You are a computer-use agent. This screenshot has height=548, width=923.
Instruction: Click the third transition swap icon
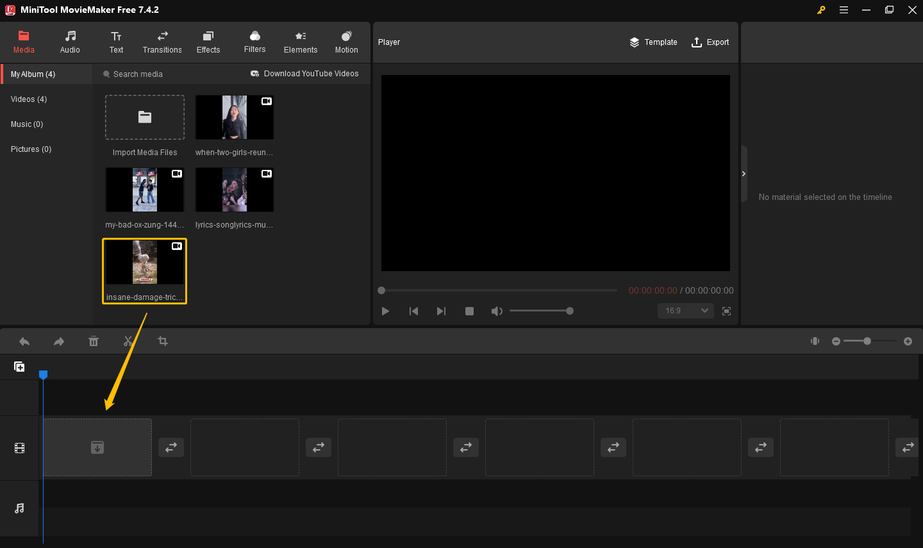466,447
